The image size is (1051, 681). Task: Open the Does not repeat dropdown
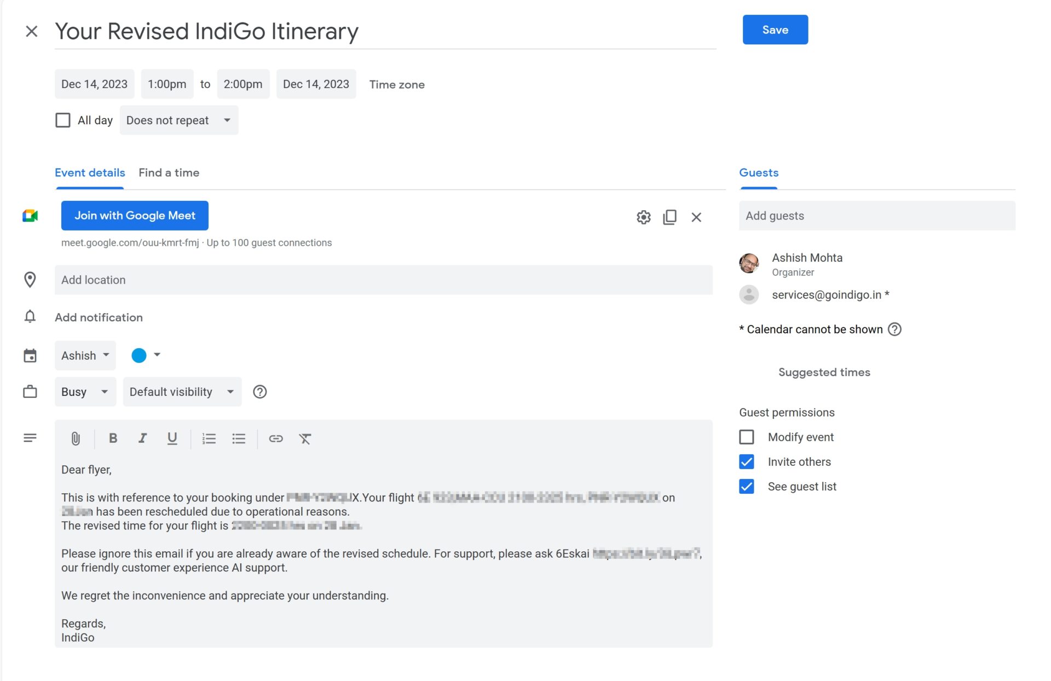(x=179, y=120)
